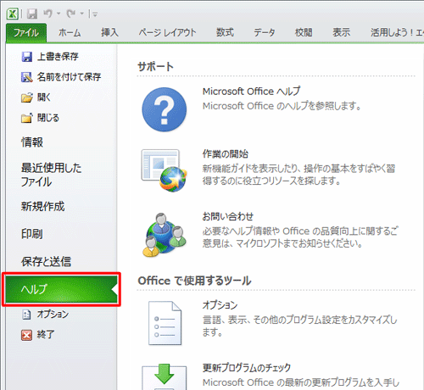This screenshot has height=390, width=424.
Task: Open the Redo history dropdown arrow
Action: click(81, 14)
